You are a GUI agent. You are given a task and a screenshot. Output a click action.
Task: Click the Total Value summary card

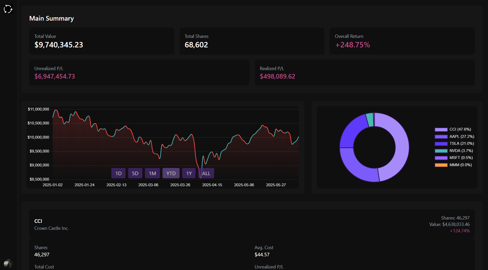click(x=102, y=41)
